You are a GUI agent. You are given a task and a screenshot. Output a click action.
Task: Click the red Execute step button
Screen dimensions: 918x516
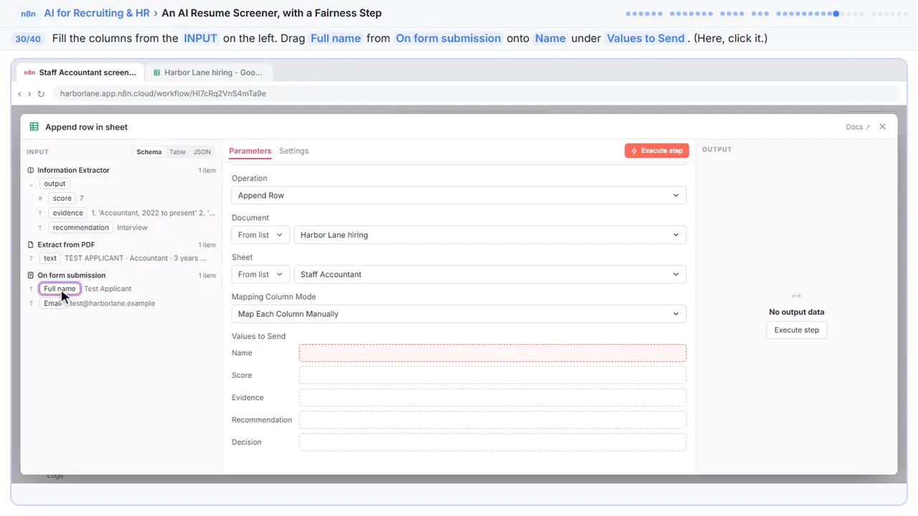point(657,151)
